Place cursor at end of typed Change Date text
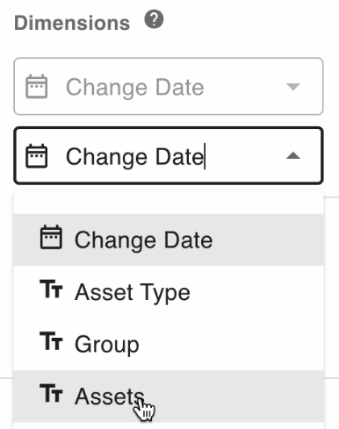 [205, 156]
